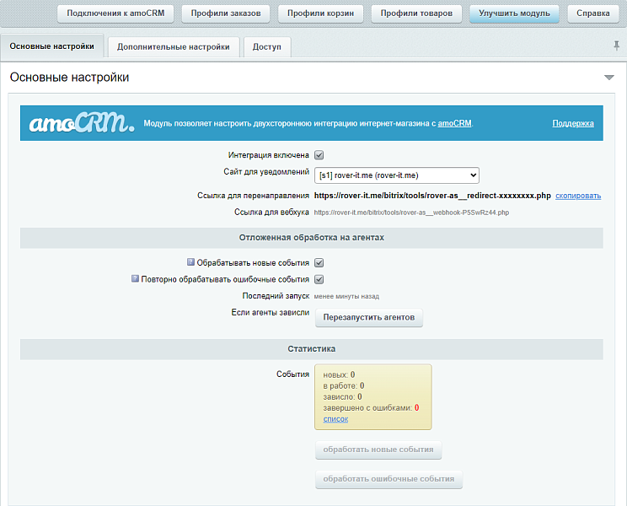The image size is (627, 506).
Task: Click the "скопировать" link
Action: pyautogui.click(x=578, y=196)
